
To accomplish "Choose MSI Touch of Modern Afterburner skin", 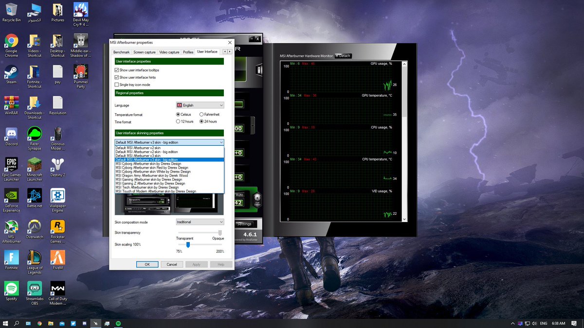I will click(169, 191).
